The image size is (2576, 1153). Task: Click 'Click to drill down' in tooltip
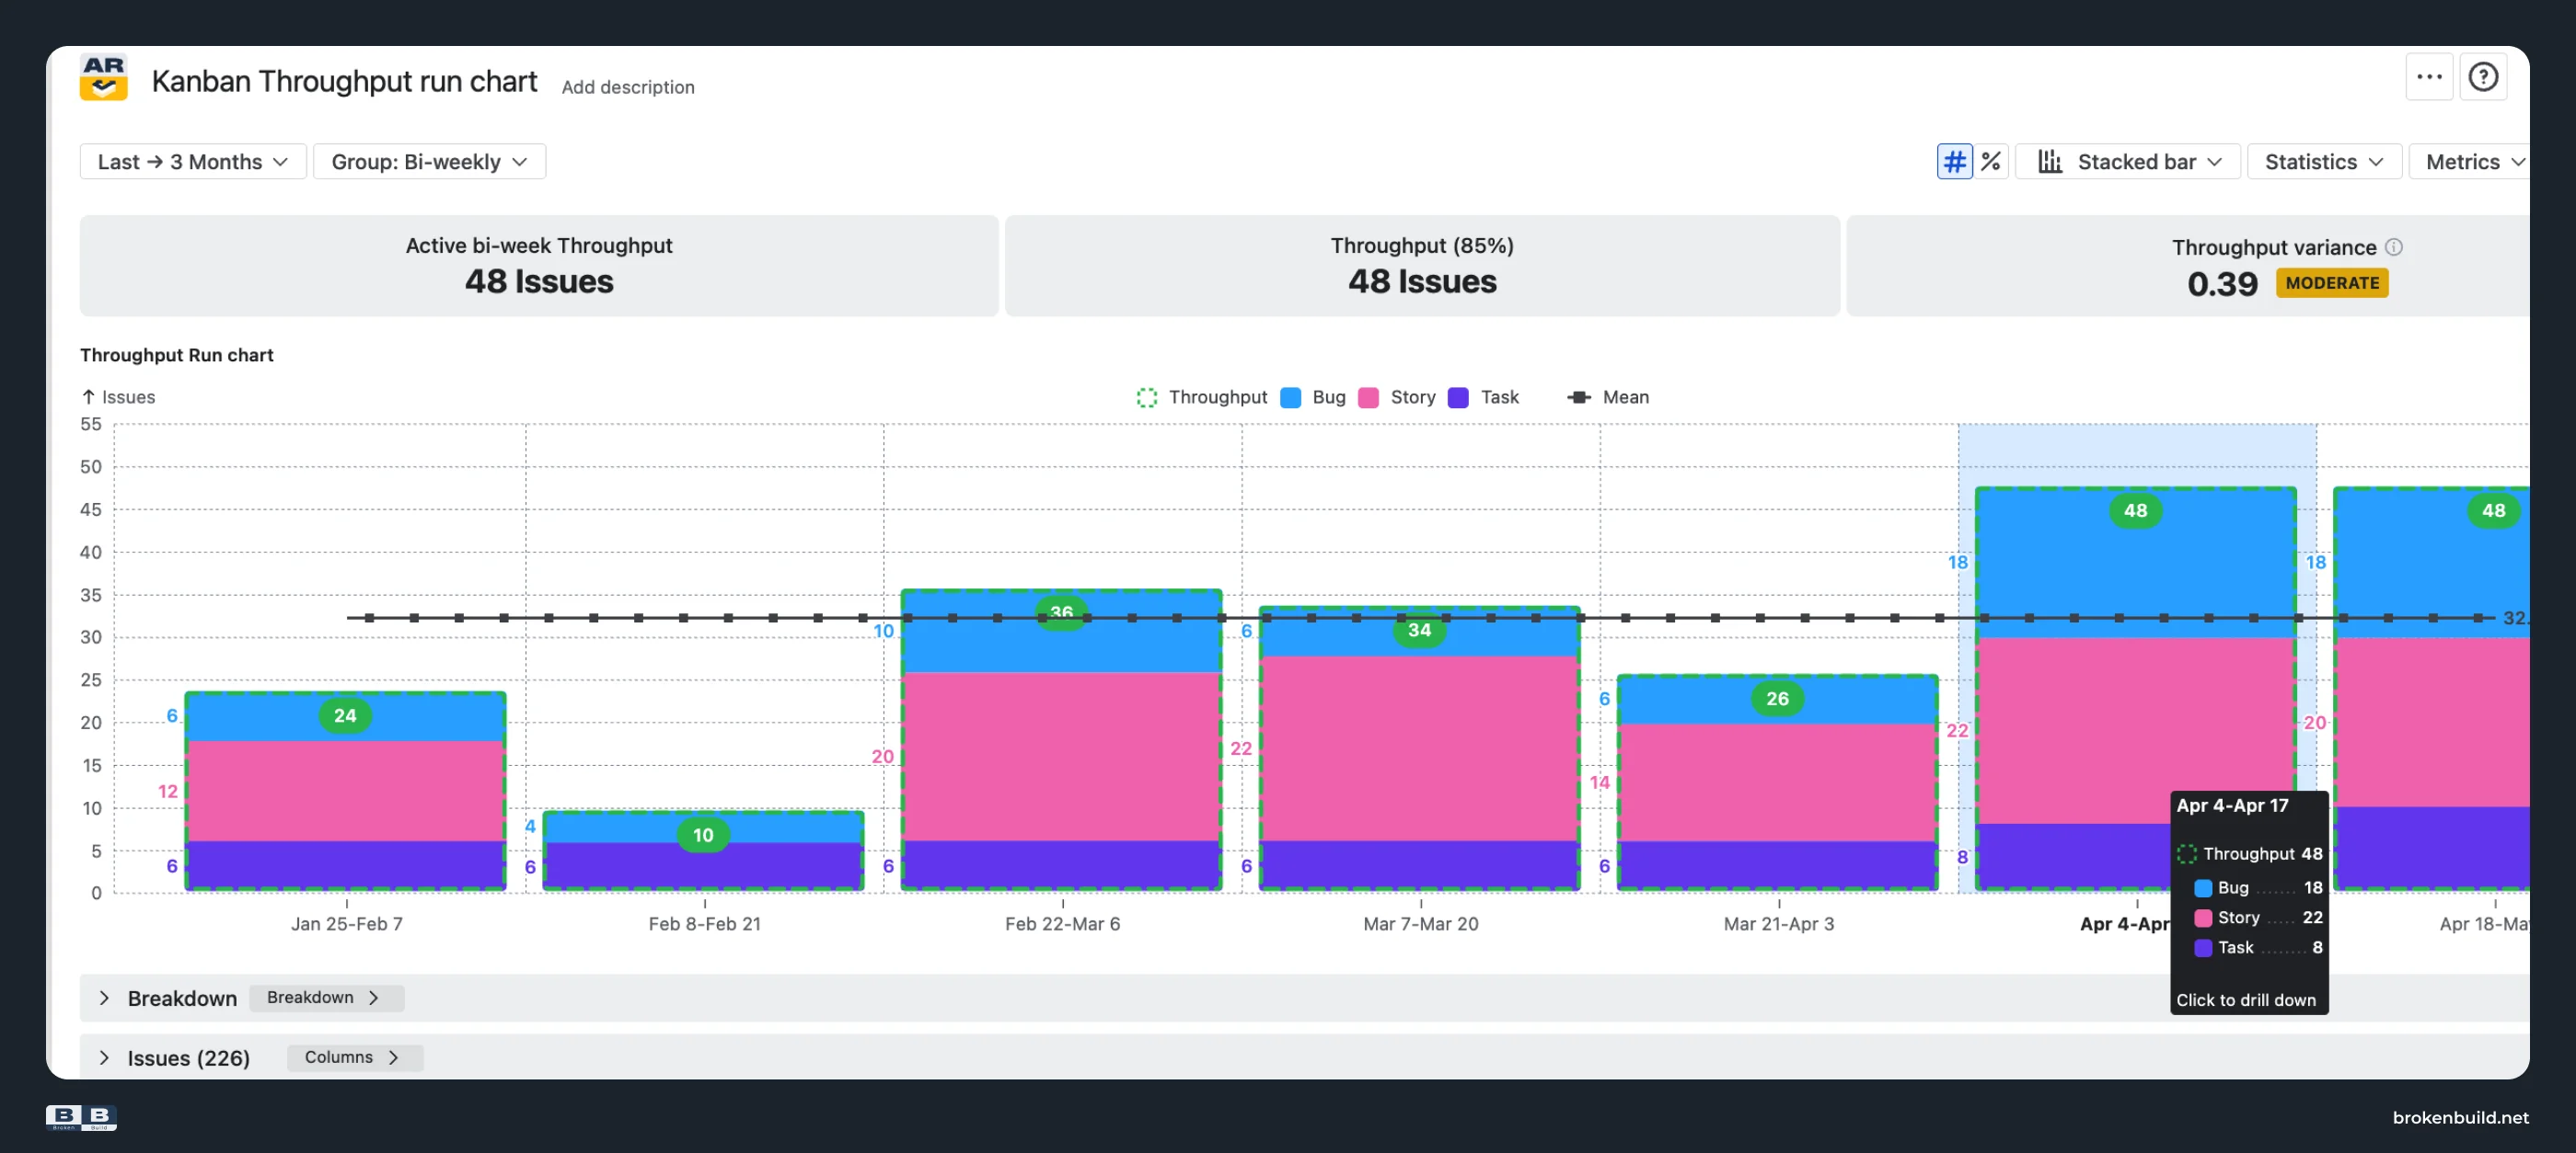click(2245, 1000)
